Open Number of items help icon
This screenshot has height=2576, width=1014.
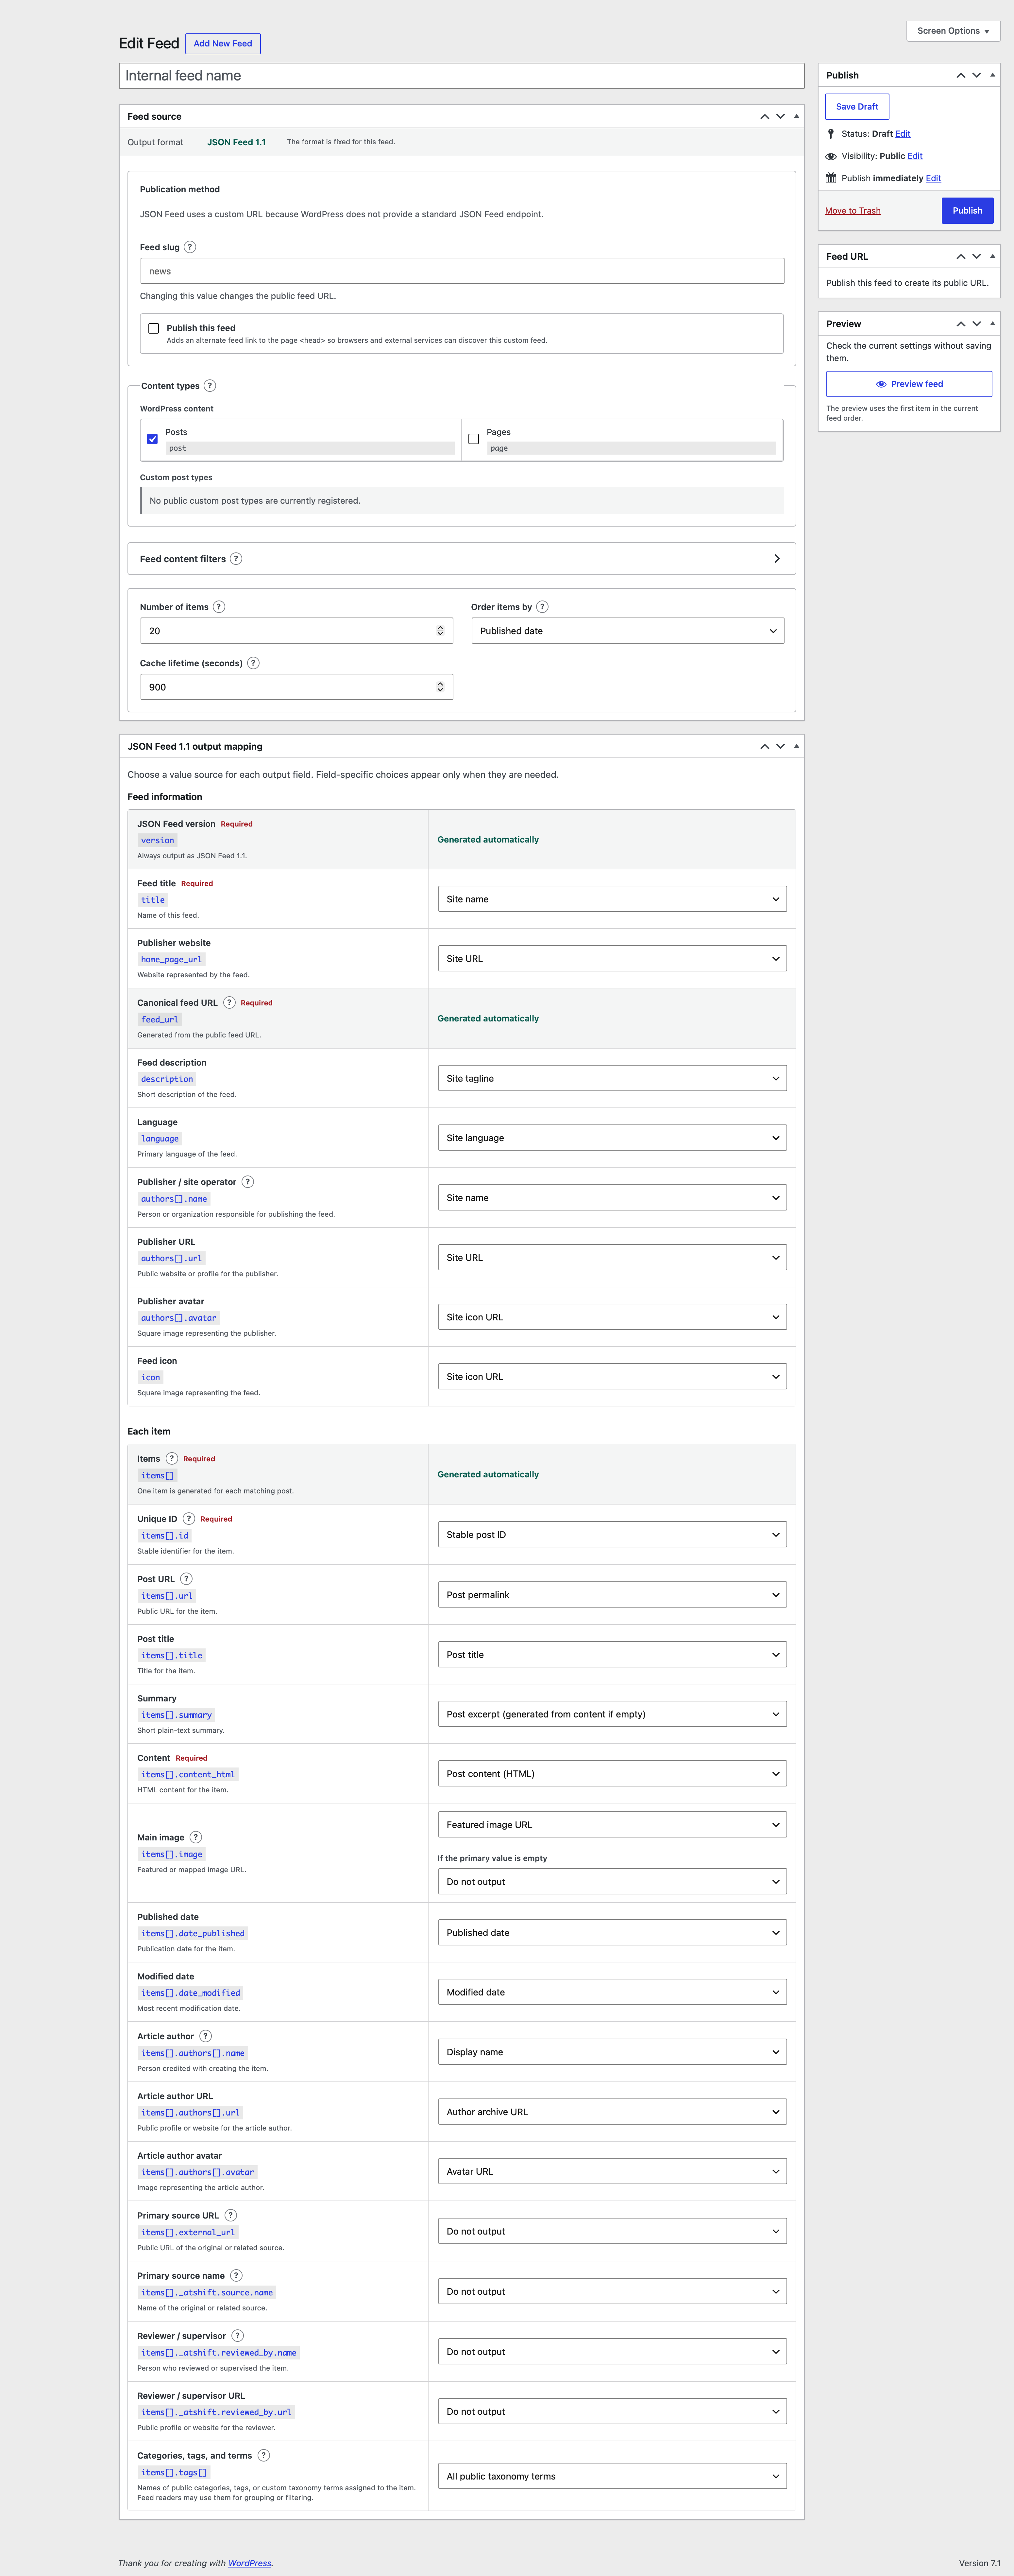pos(219,607)
